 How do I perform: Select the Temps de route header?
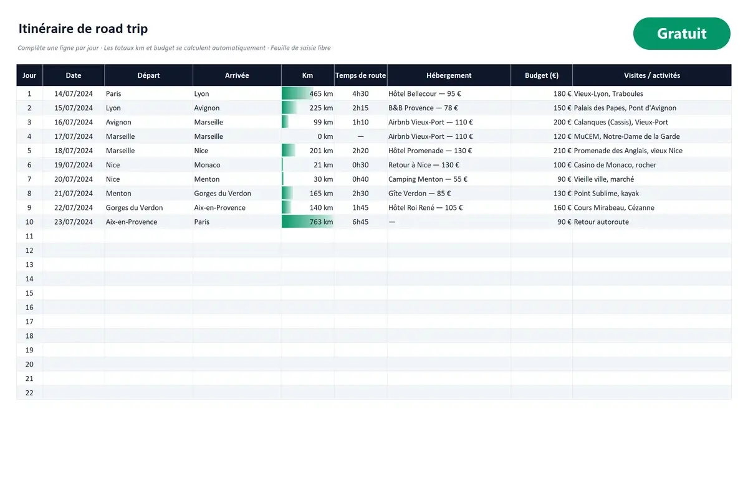point(361,75)
